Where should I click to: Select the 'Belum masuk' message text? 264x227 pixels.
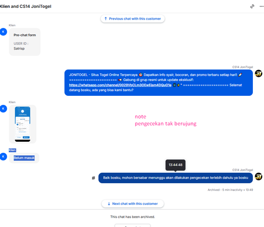[24, 158]
